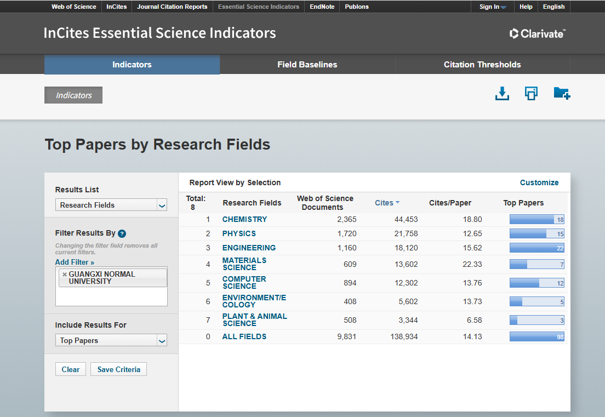Click the Physics top papers bar (15)

(x=536, y=234)
